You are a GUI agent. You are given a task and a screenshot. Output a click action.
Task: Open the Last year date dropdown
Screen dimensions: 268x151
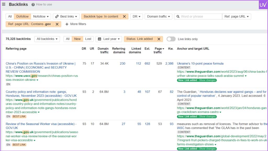pos(109,39)
